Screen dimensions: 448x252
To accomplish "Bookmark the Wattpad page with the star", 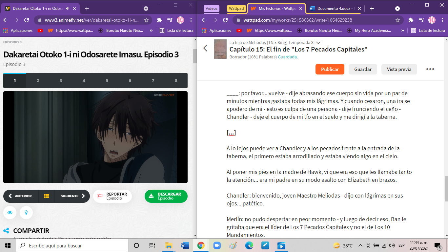I will pos(398,20).
